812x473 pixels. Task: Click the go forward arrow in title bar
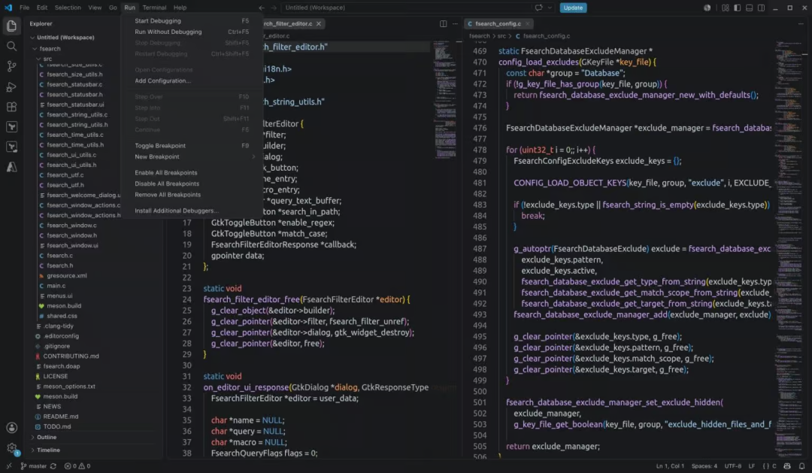click(274, 8)
